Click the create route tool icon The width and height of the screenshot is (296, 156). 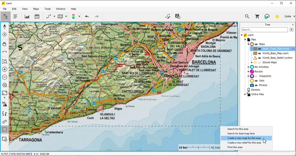[x=49, y=17]
